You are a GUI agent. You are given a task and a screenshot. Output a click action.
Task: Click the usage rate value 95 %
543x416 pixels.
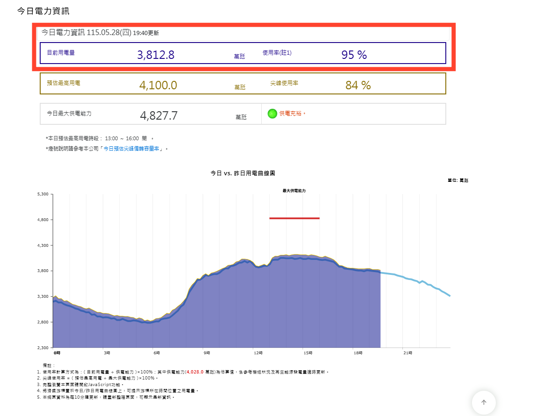(x=354, y=55)
